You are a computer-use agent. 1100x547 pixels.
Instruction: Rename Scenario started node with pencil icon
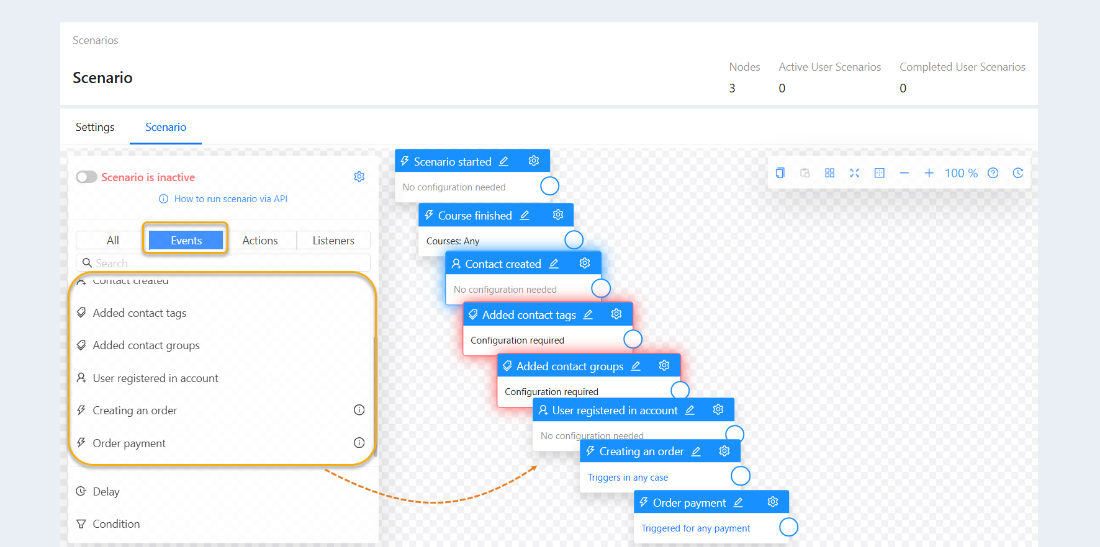click(504, 161)
